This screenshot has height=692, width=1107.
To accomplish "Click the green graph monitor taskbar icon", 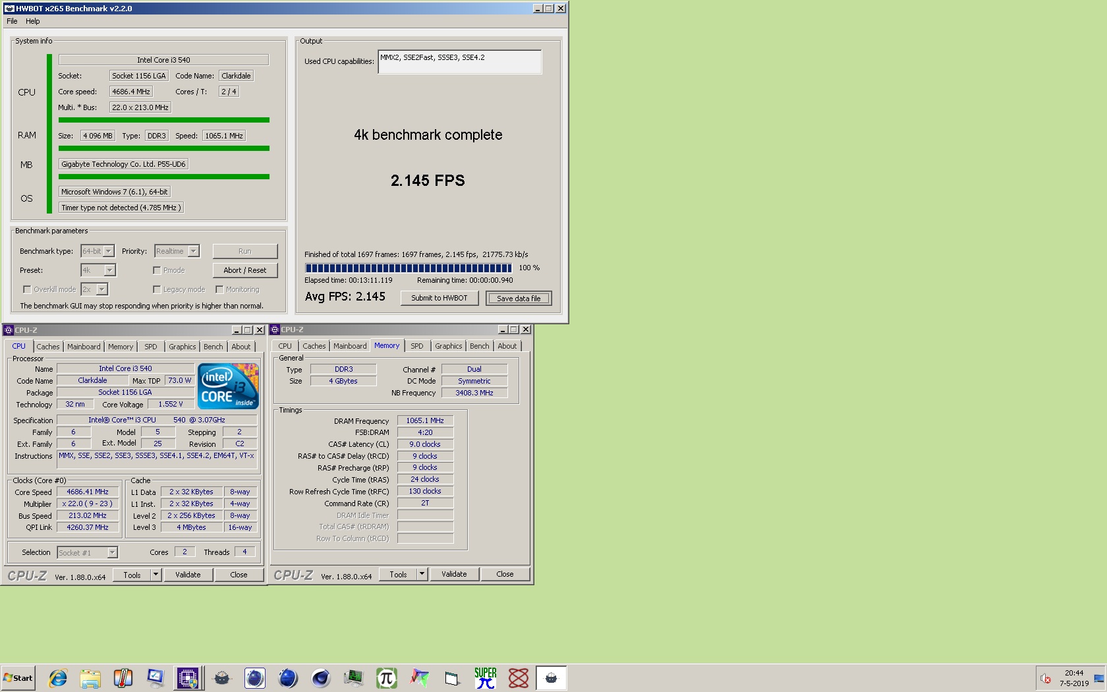I will pos(354,678).
